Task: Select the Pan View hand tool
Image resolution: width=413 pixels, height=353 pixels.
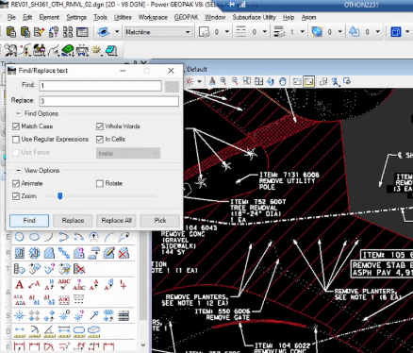Action: [x=282, y=81]
